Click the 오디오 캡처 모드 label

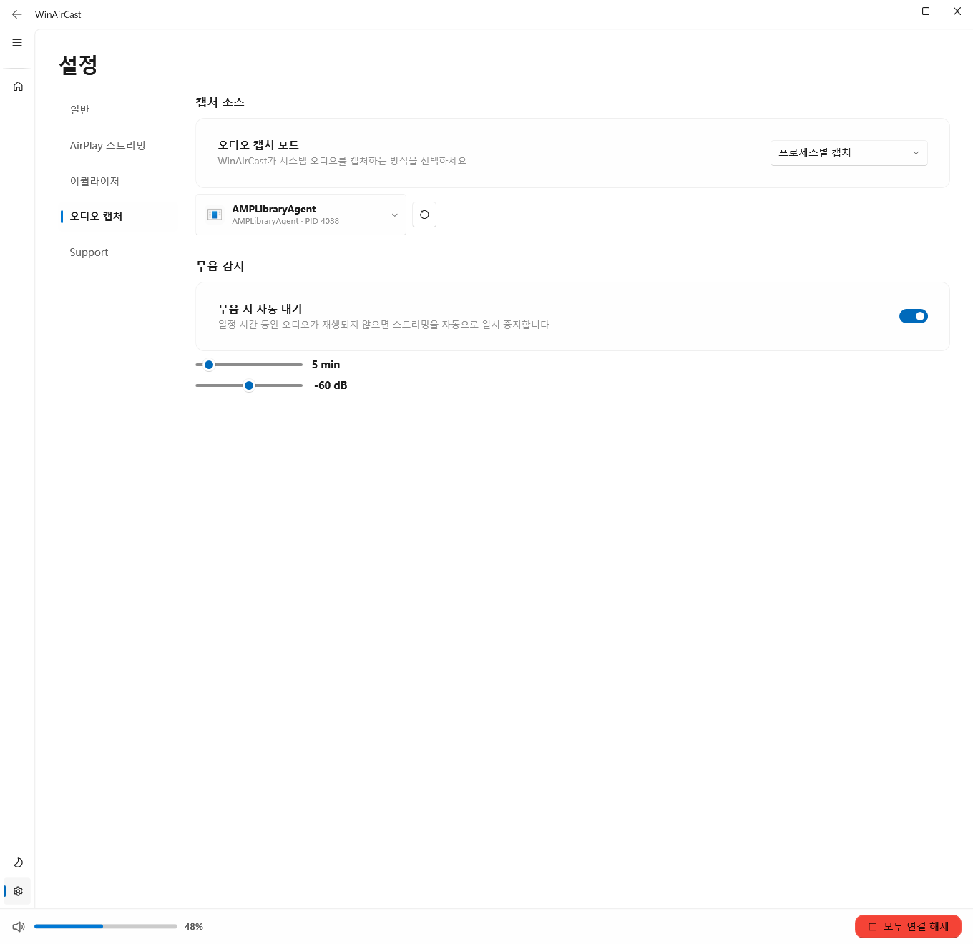(258, 145)
